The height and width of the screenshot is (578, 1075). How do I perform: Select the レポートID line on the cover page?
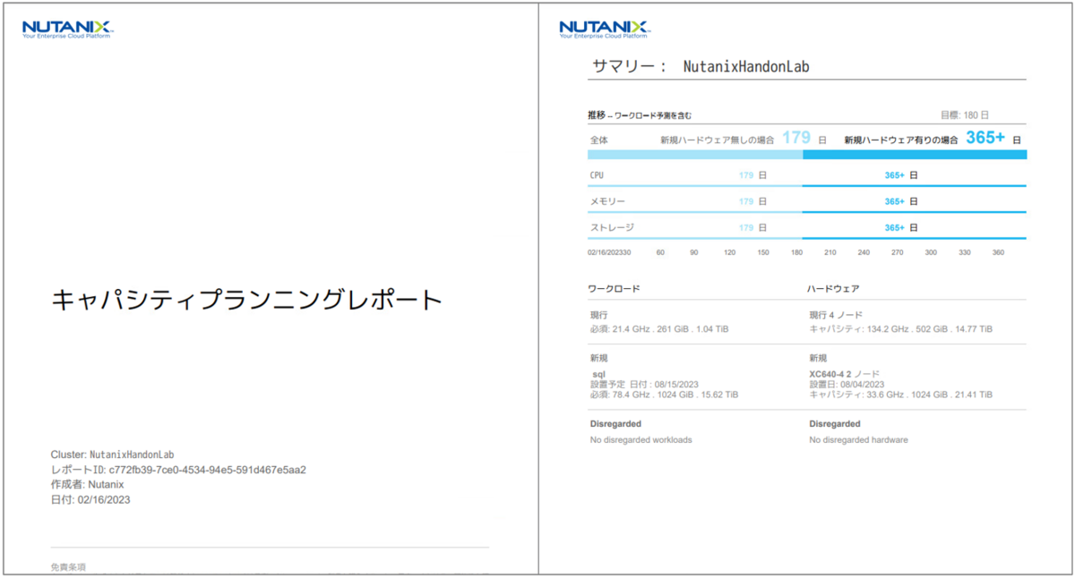pos(178,470)
